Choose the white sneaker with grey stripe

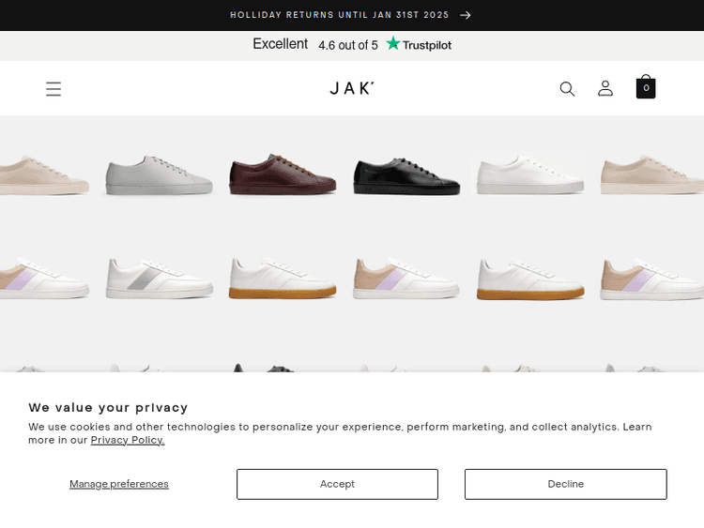(159, 279)
